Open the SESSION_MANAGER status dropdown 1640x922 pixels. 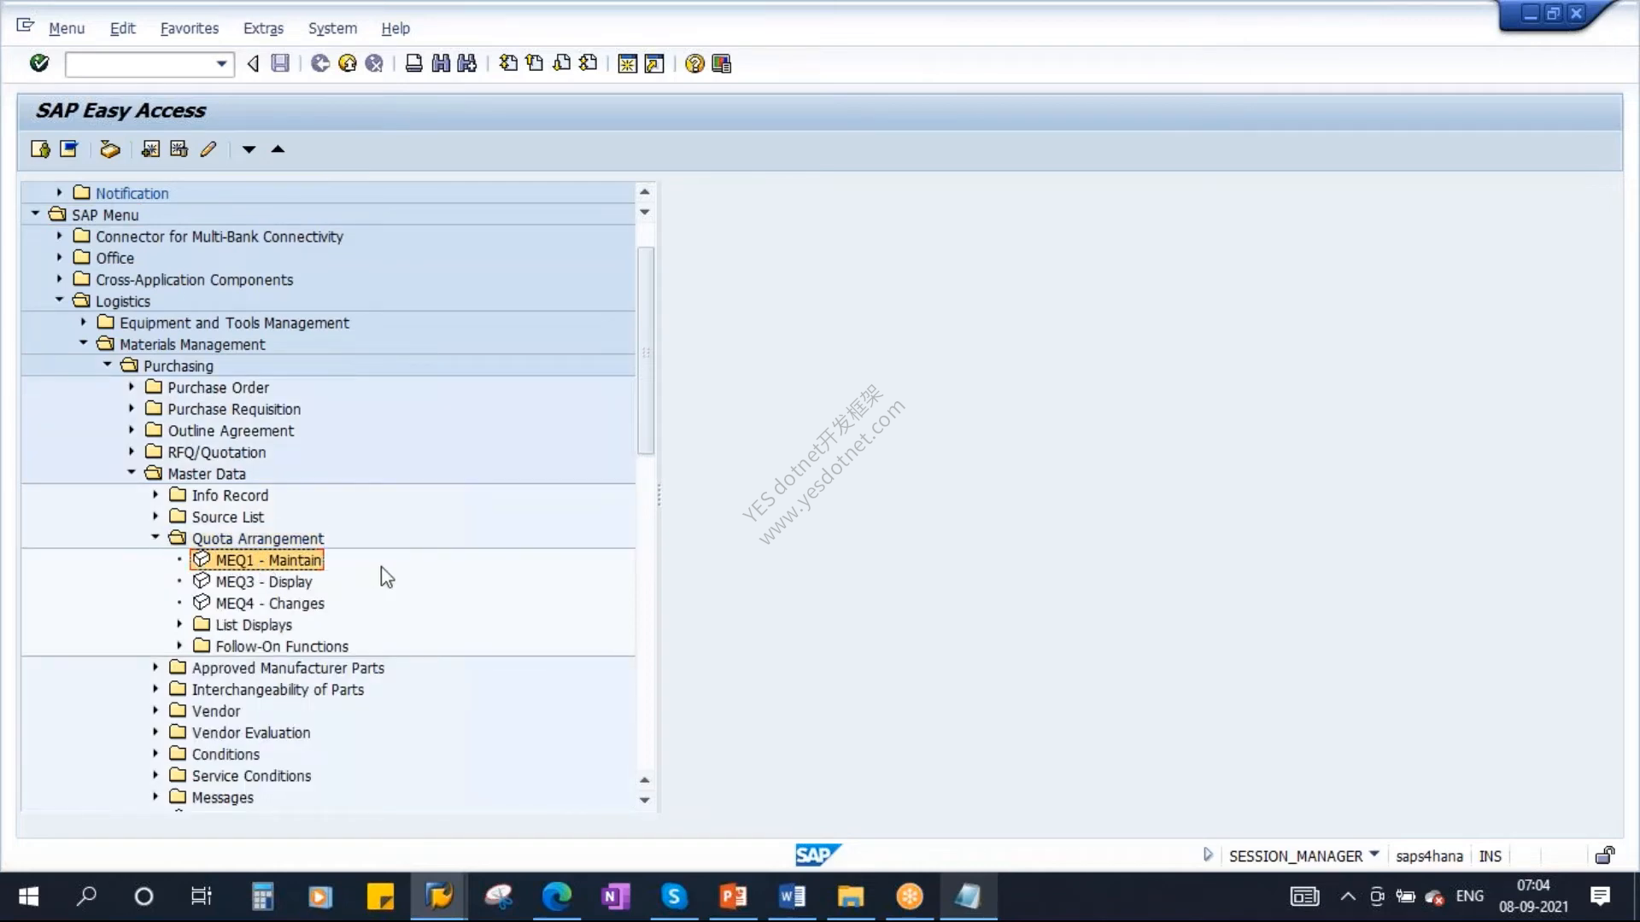tap(1374, 854)
